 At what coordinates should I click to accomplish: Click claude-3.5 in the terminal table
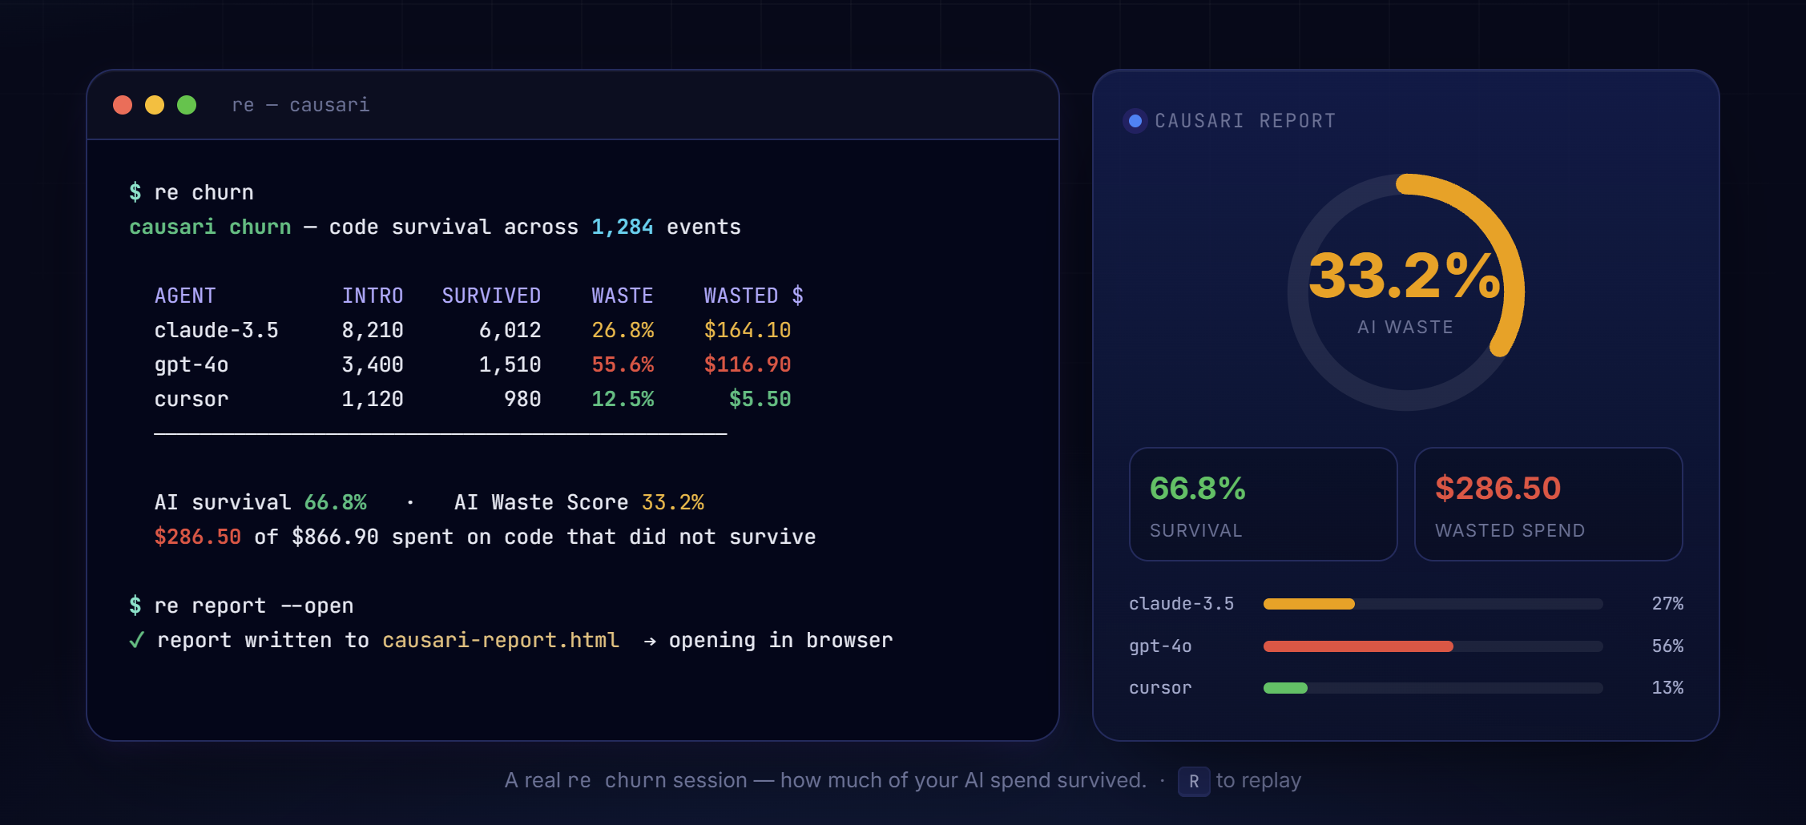pyautogui.click(x=216, y=330)
